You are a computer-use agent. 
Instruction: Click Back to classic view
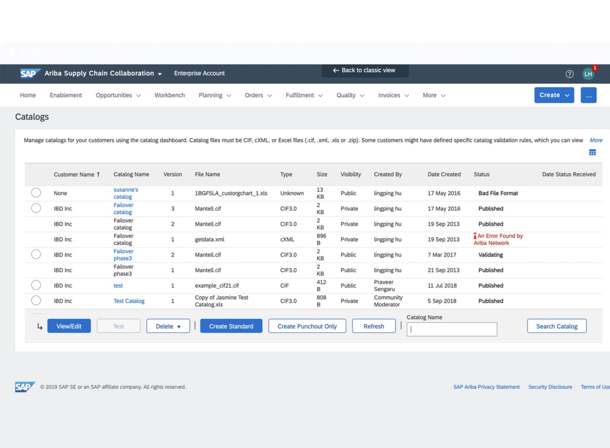(364, 70)
